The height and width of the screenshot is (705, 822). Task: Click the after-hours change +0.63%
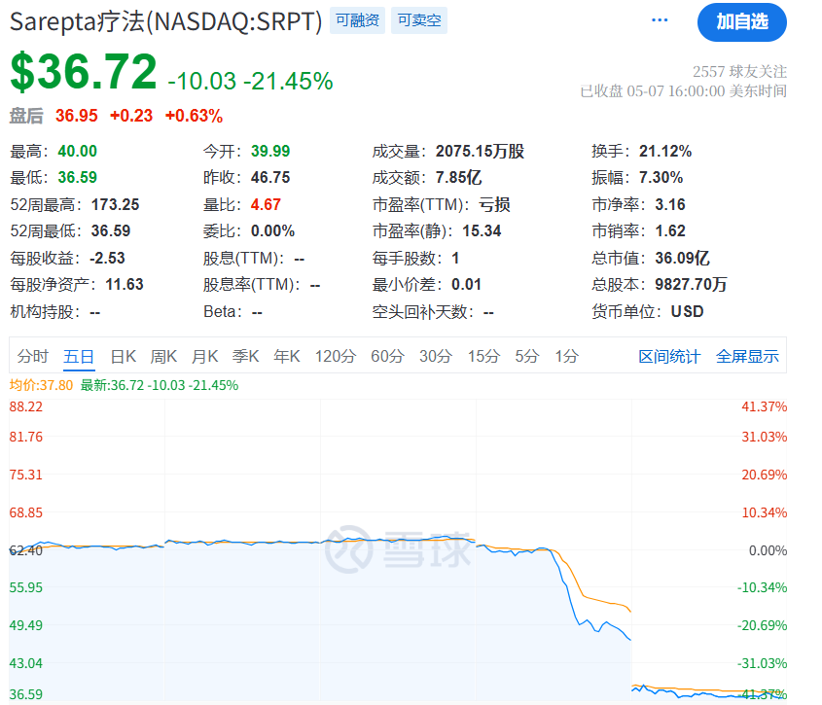coord(194,116)
